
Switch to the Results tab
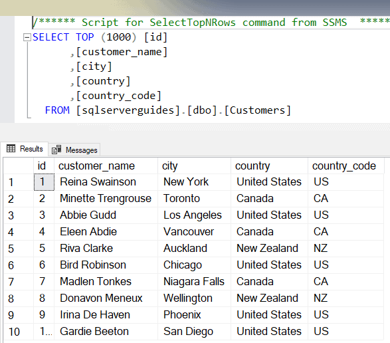[25, 149]
